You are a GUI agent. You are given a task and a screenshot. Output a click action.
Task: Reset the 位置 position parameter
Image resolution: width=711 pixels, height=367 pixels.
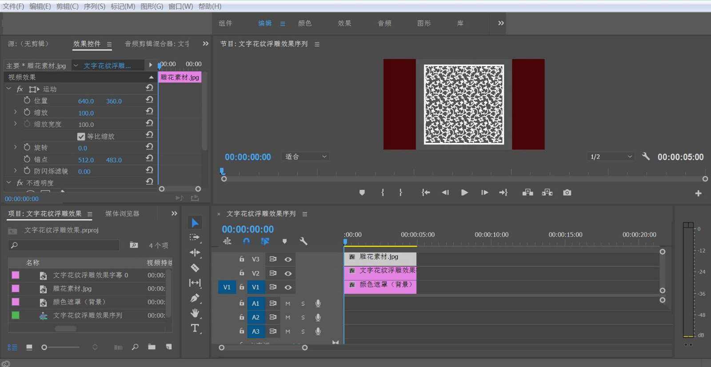(149, 100)
